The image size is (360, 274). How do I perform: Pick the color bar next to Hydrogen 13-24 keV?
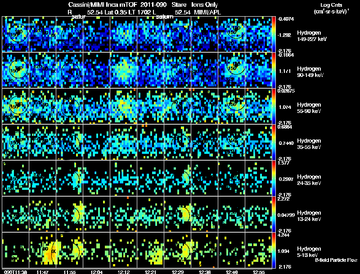[274, 214]
